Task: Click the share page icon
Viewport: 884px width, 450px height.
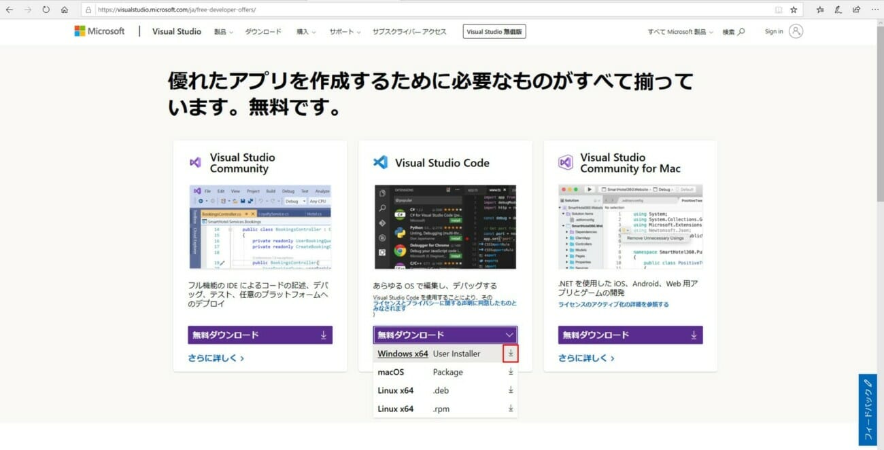Action: pyautogui.click(x=856, y=10)
